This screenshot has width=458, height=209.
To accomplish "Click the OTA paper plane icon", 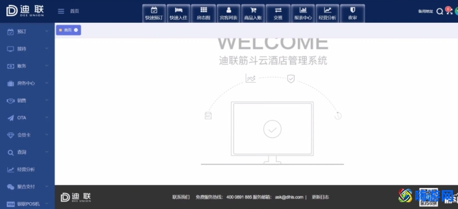I will 10,118.
